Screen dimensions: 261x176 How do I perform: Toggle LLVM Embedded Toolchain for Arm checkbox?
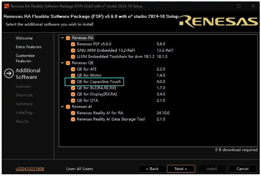[x=73, y=57]
